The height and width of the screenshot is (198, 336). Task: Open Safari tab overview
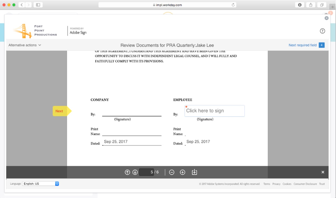[321, 5]
